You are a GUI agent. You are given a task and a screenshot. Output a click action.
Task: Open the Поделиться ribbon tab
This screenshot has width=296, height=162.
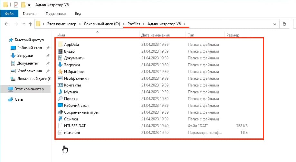tap(56, 14)
